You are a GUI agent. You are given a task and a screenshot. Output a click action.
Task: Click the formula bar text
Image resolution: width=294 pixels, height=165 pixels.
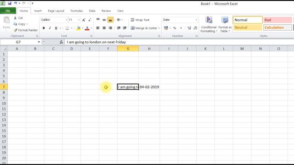click(96, 42)
